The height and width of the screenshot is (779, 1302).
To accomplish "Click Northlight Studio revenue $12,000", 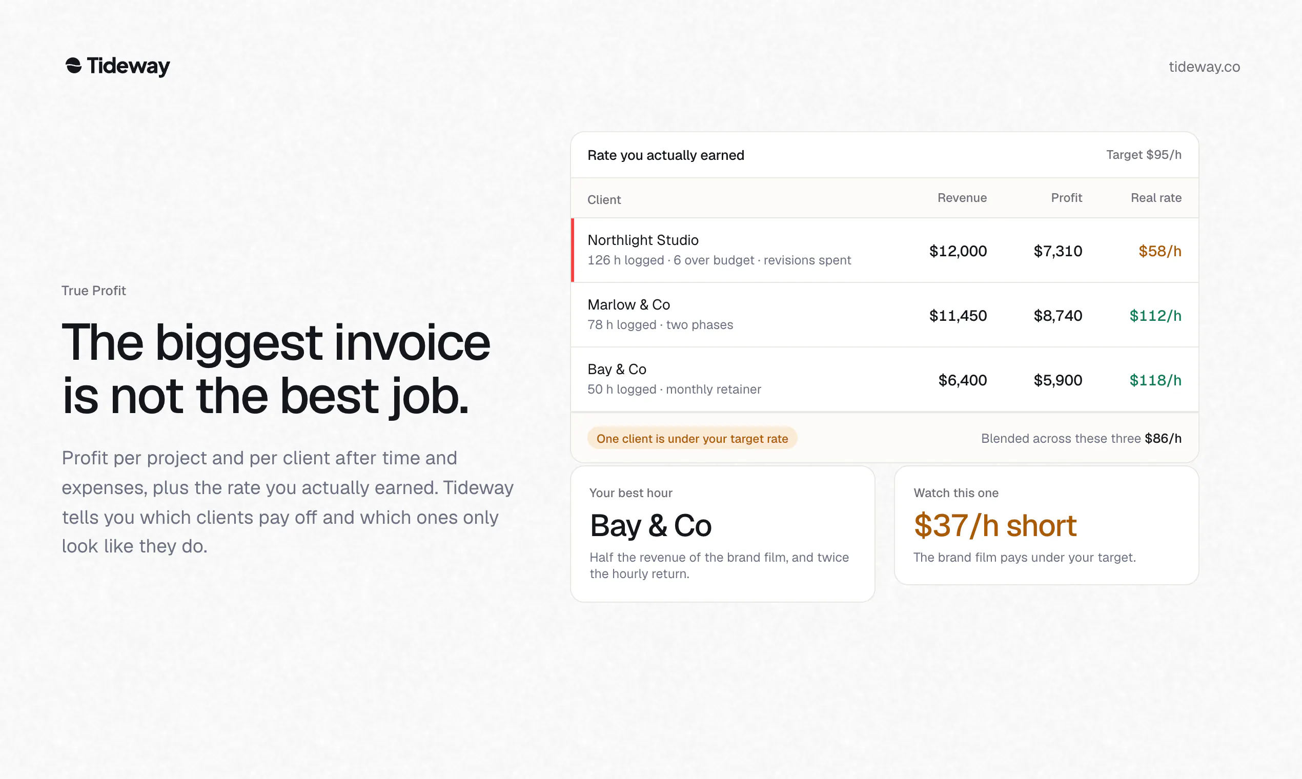I will click(958, 251).
